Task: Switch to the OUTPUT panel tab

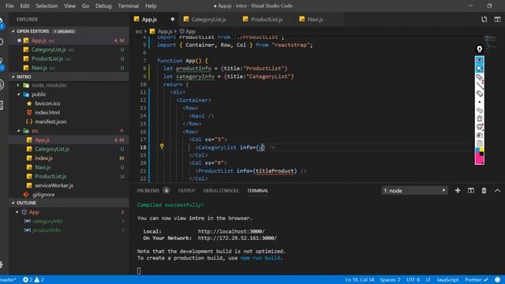Action: click(x=187, y=191)
